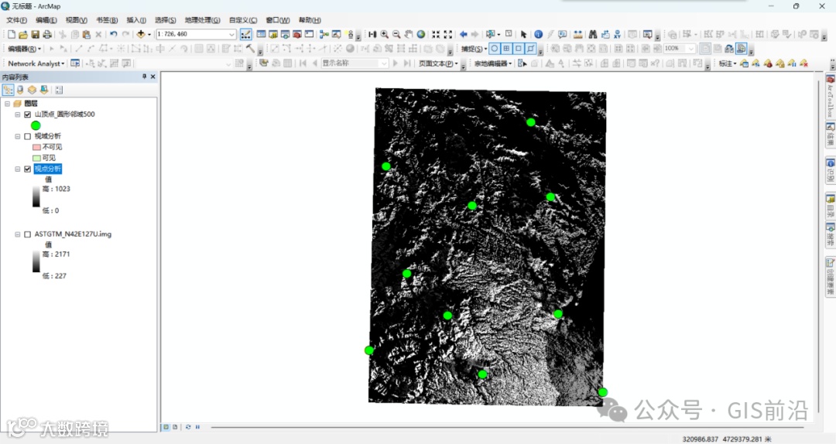The height and width of the screenshot is (444, 836).
Task: Open the 编辑器 dropdown menu
Action: (x=25, y=49)
